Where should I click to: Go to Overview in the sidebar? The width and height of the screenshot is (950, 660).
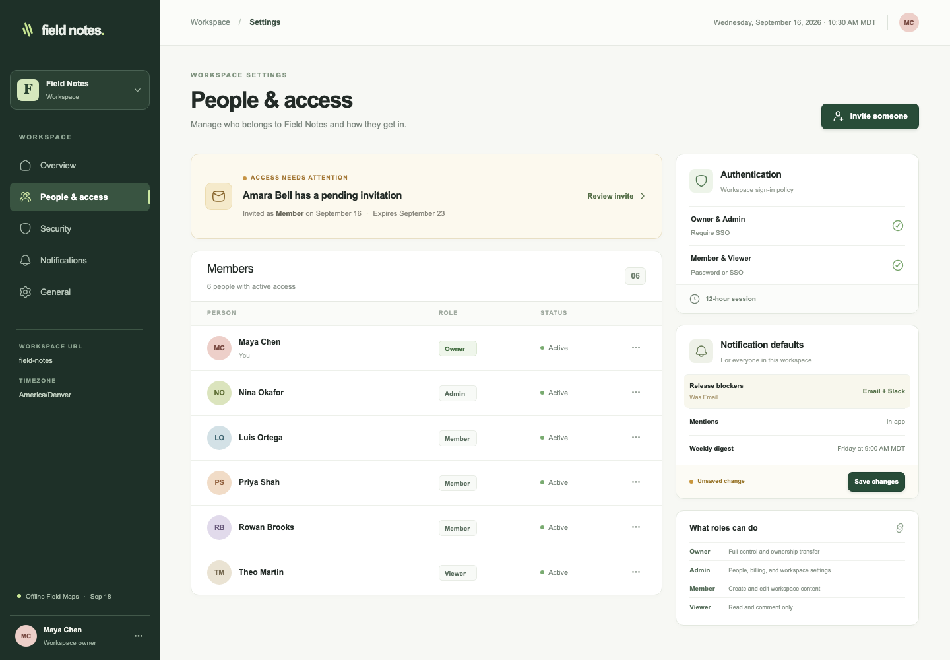pyautogui.click(x=80, y=165)
